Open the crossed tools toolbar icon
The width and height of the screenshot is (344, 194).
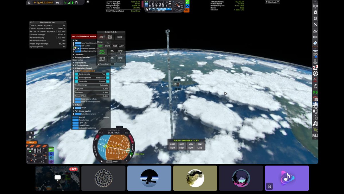[x=315, y=25]
